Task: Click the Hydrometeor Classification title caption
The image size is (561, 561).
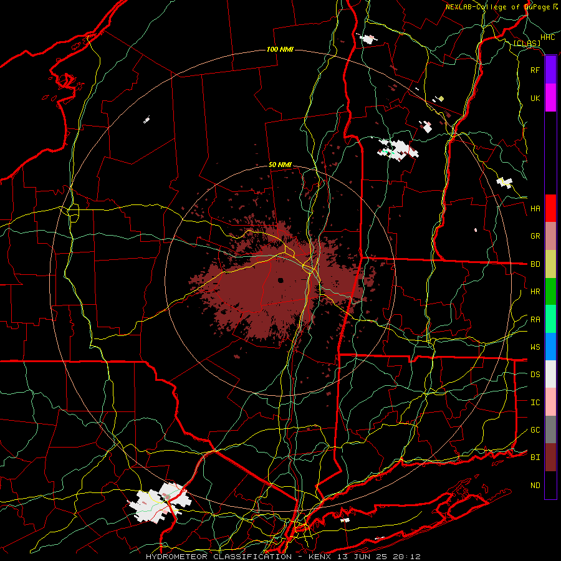Action: tap(284, 557)
